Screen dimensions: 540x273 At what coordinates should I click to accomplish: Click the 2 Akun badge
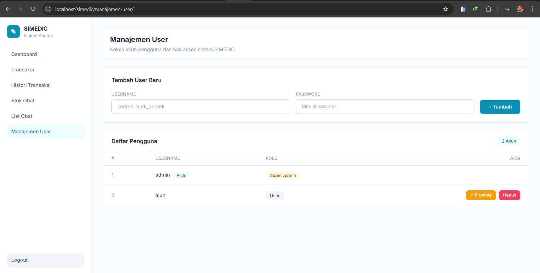pyautogui.click(x=509, y=141)
